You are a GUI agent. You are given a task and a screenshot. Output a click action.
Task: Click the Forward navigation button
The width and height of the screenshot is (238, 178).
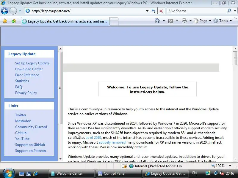(x=13, y=11)
